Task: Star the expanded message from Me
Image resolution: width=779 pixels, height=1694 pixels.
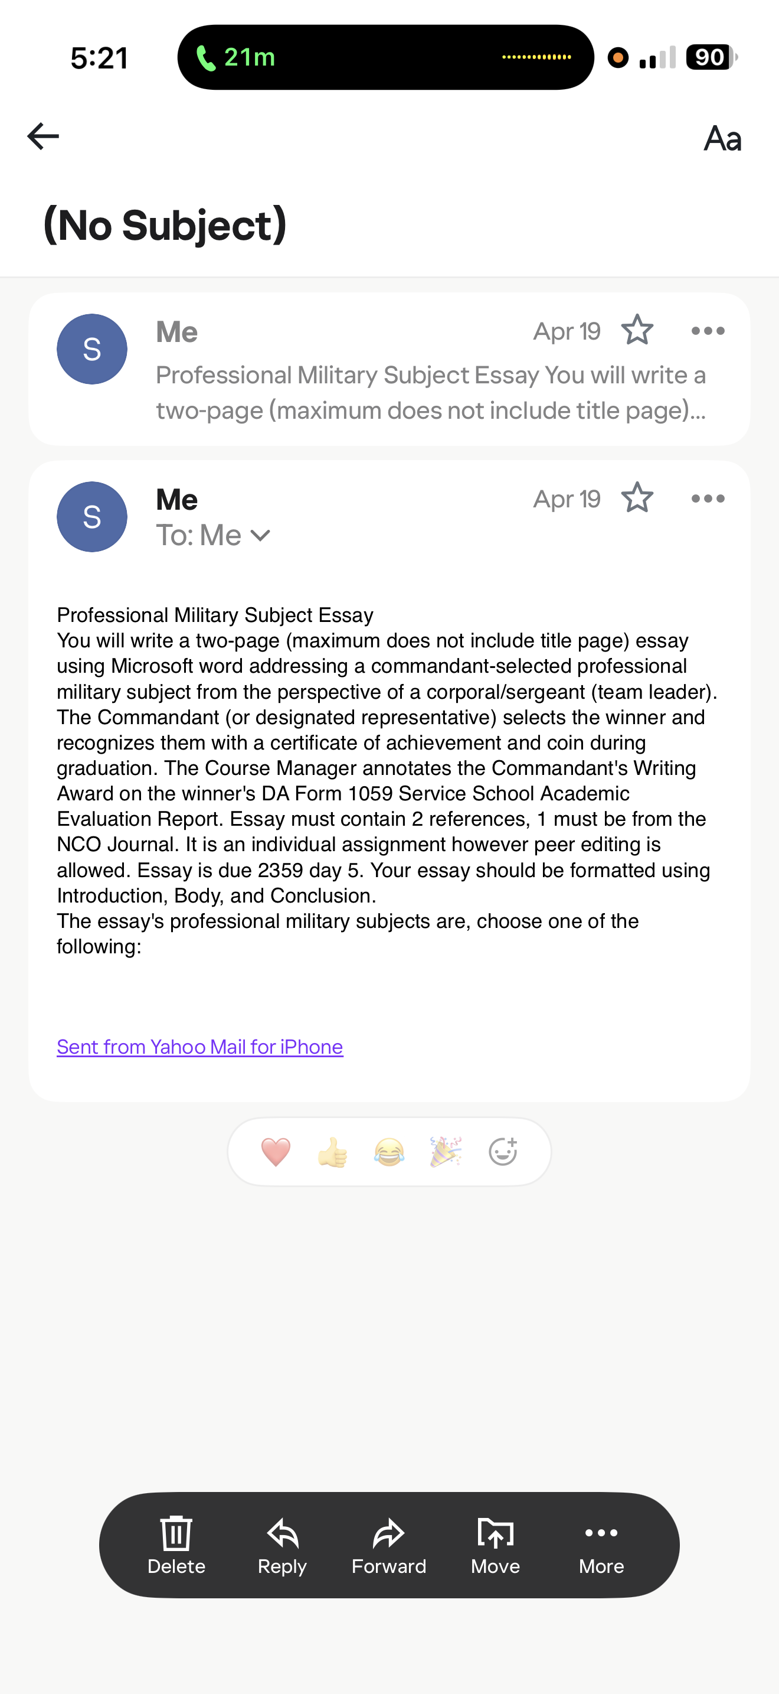Action: [x=637, y=498]
